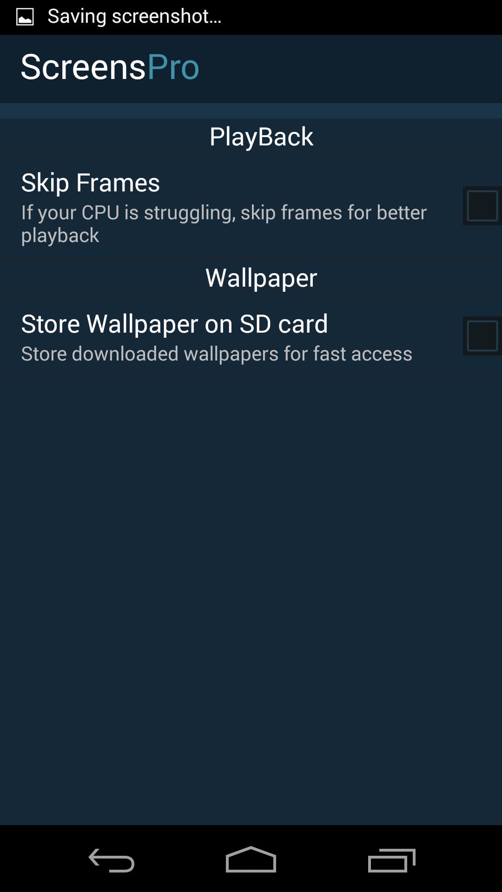The image size is (502, 892).
Task: Tap the word 'playback' in Skip Frames description
Action: [x=60, y=236]
